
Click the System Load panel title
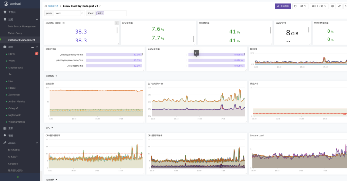tap(257, 135)
